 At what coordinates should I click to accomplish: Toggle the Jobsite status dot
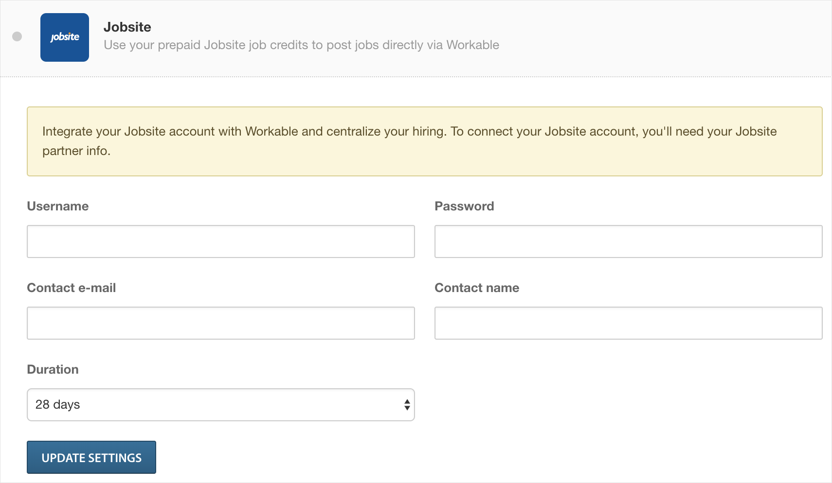[17, 36]
